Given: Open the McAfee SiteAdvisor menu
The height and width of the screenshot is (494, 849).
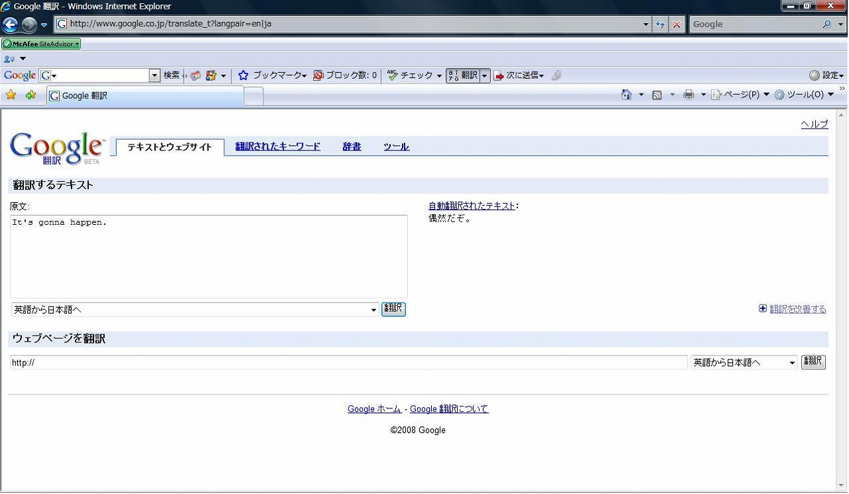Looking at the screenshot, I should coord(41,44).
